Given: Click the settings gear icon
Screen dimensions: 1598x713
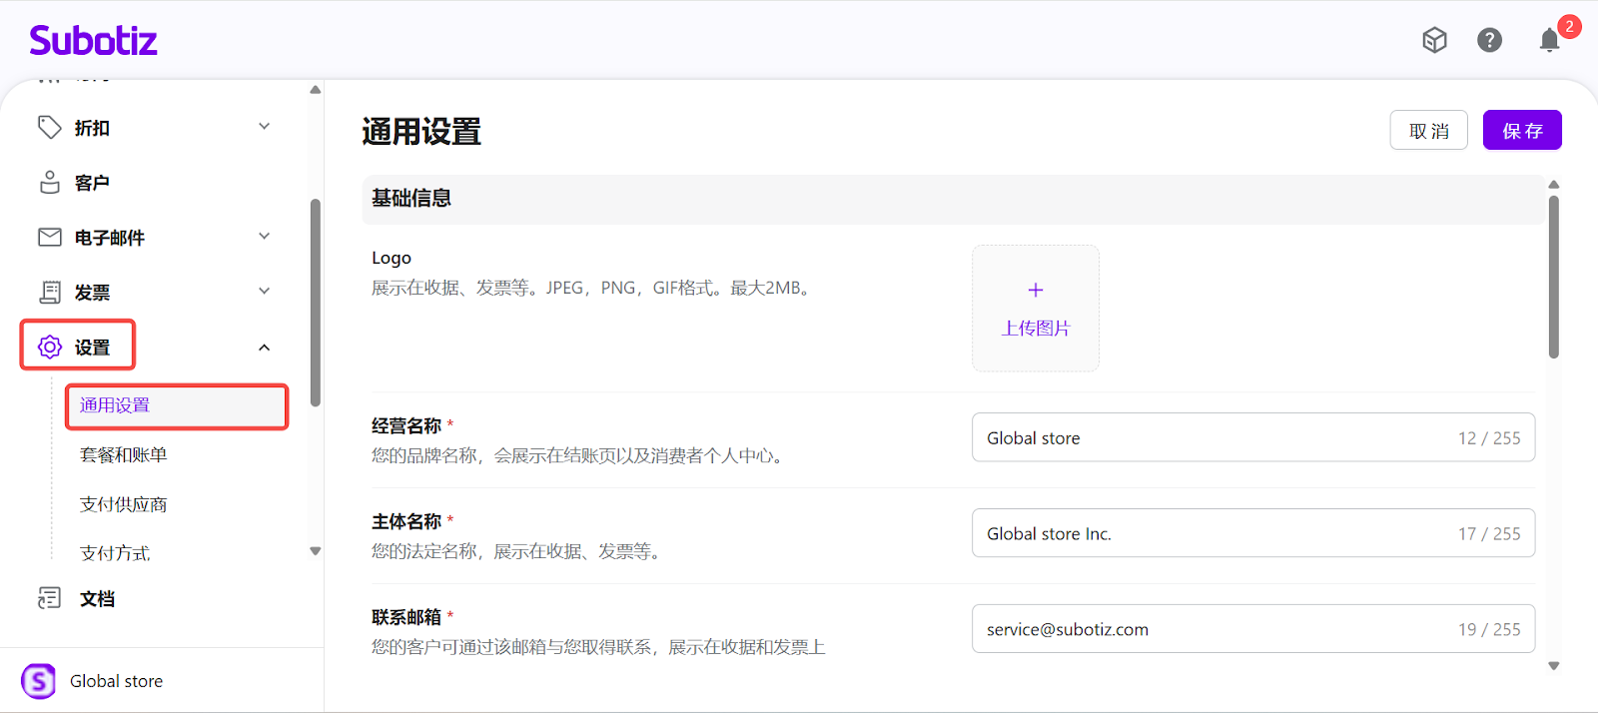Looking at the screenshot, I should 49,347.
